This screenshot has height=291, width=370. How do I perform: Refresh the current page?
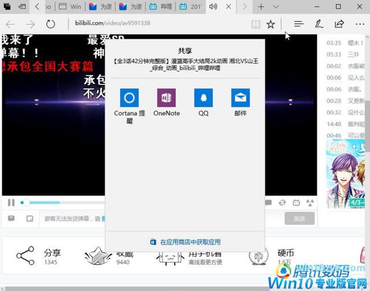(50, 24)
